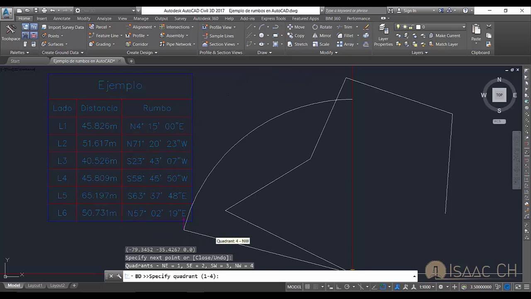
Task: Click the WCS button below ViewCube
Action: (499, 121)
